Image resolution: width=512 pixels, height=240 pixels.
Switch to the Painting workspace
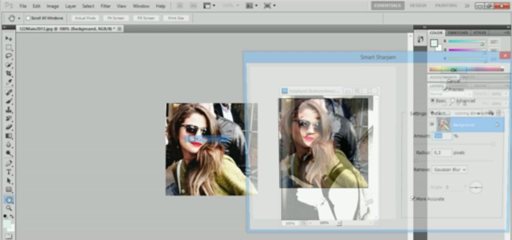tap(446, 6)
